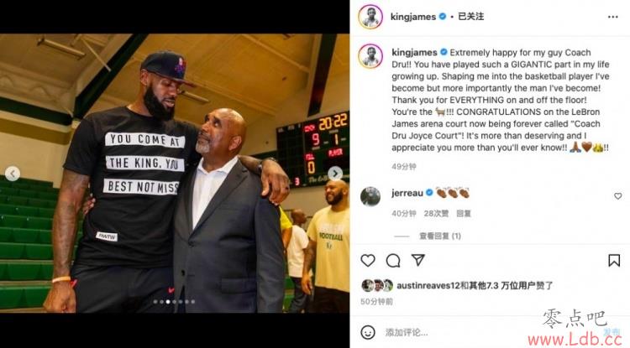Share post via paper plane icon

tap(417, 260)
